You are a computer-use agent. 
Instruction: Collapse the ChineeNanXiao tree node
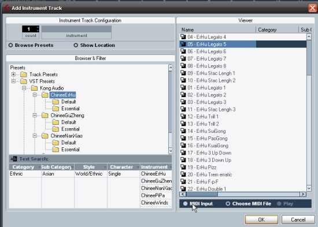point(35,136)
